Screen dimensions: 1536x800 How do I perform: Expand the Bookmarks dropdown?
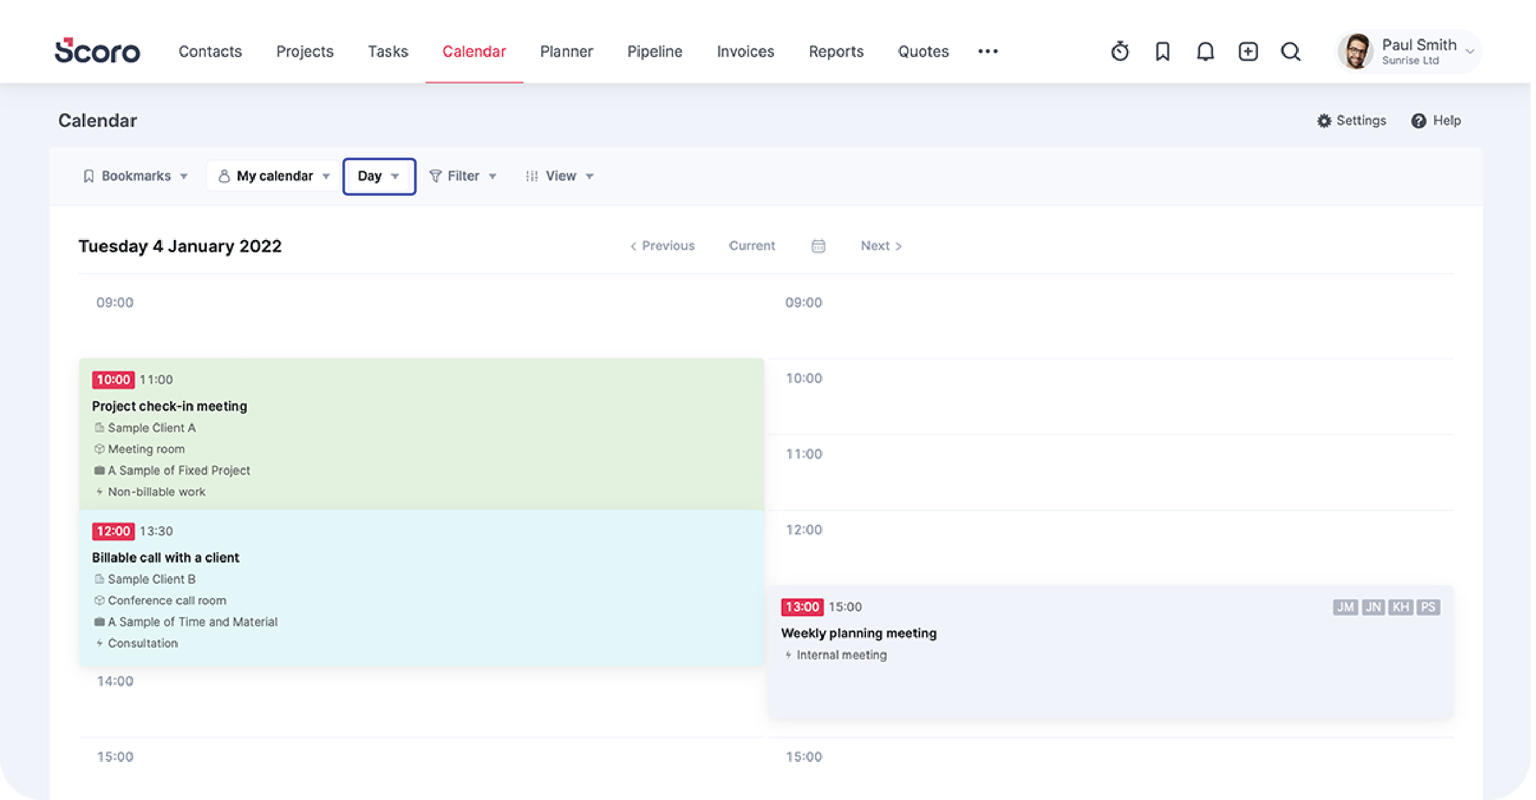(135, 176)
